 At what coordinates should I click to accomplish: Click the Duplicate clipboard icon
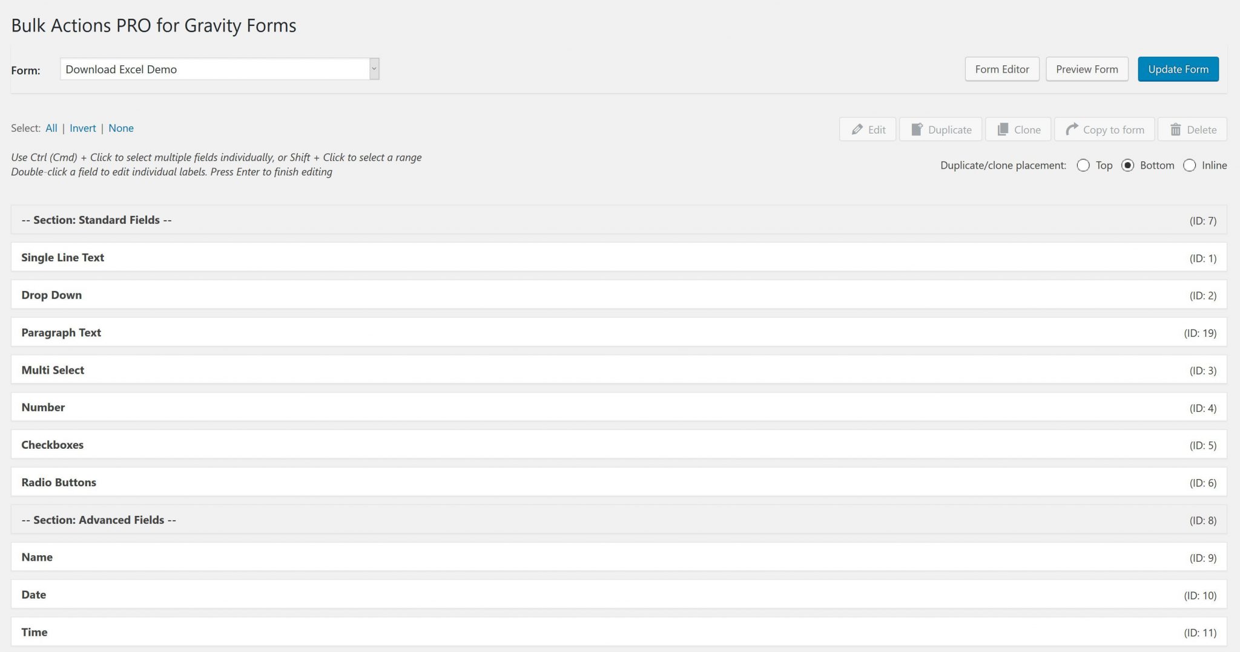tap(917, 129)
